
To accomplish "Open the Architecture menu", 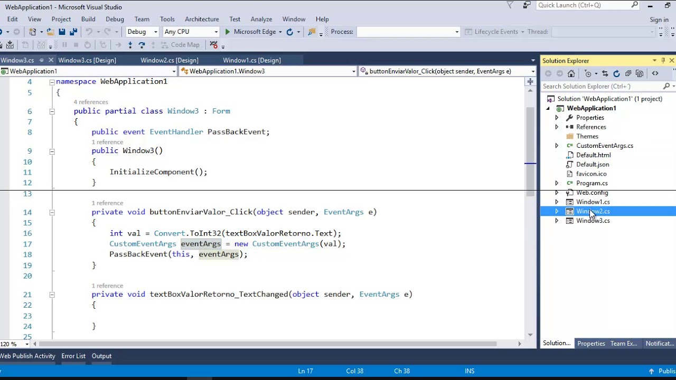I will pyautogui.click(x=202, y=19).
